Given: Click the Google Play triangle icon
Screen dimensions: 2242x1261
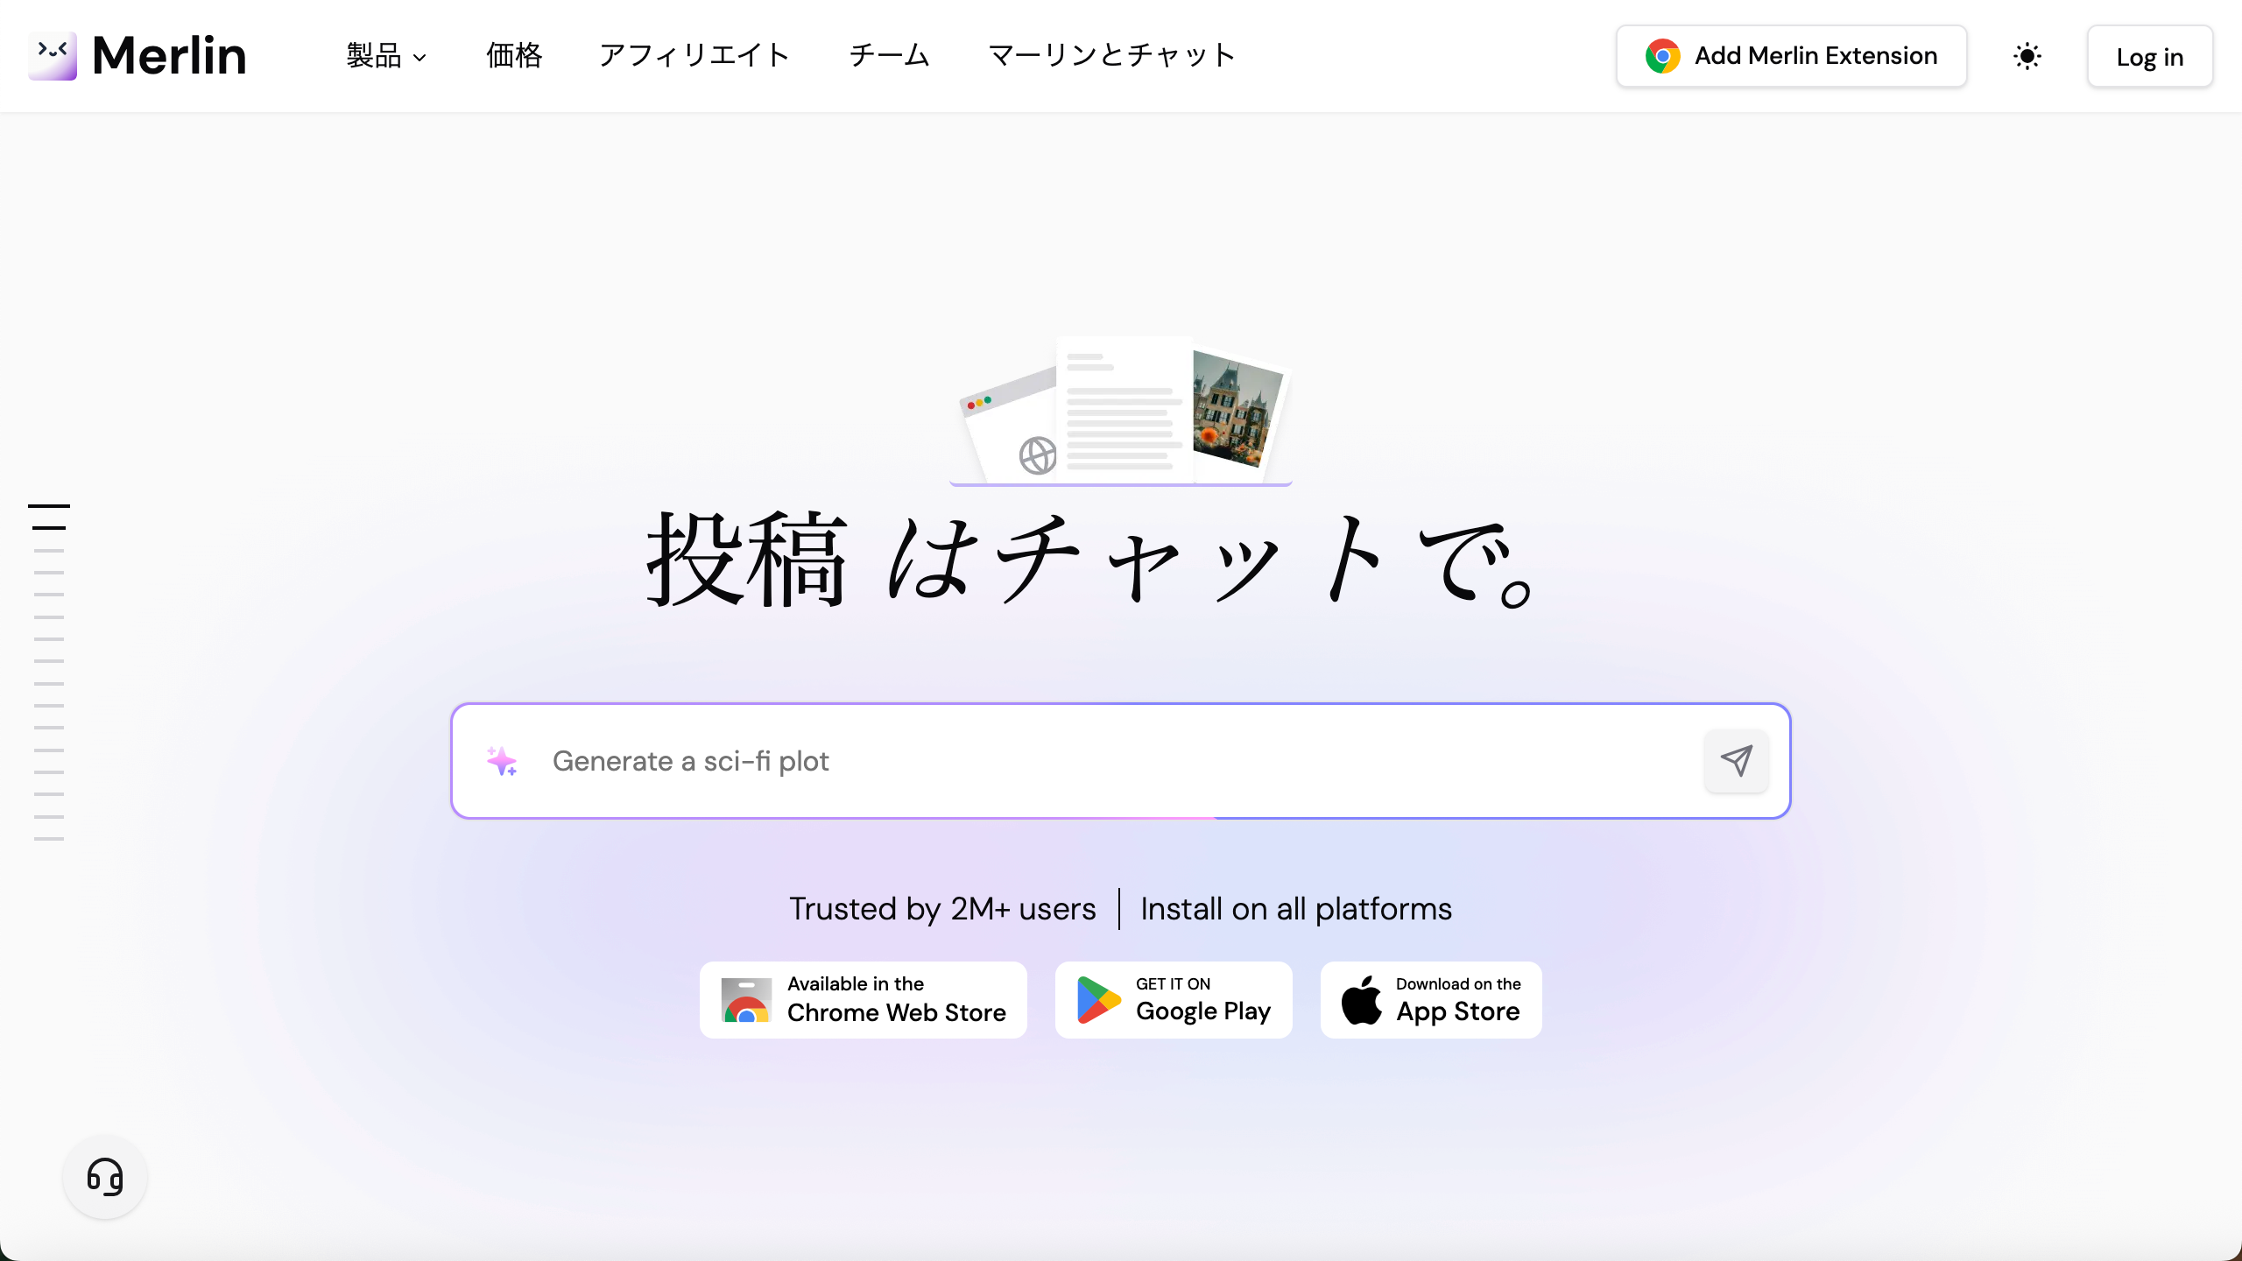Looking at the screenshot, I should (1098, 1000).
